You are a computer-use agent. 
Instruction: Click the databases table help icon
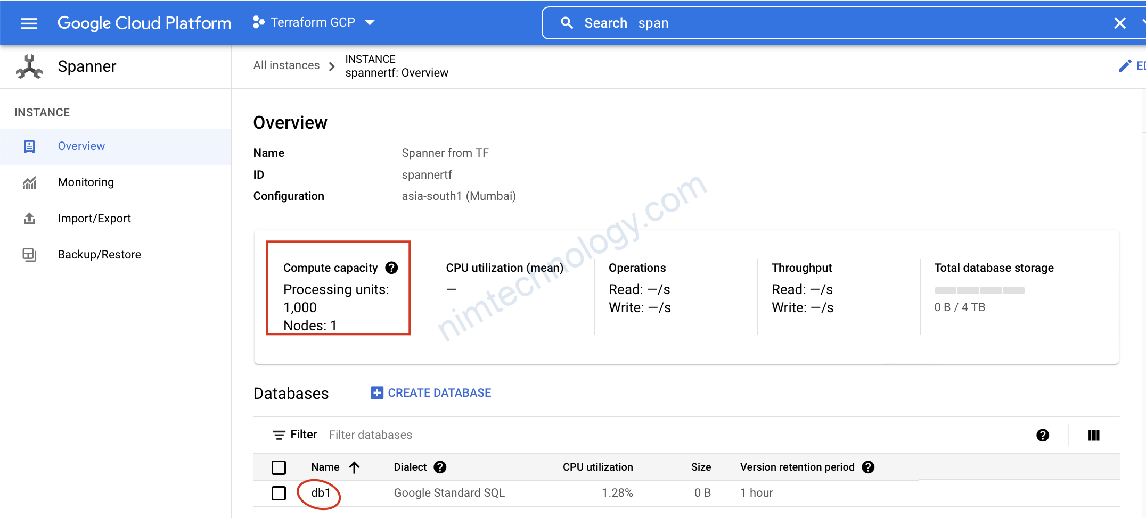pos(1043,435)
